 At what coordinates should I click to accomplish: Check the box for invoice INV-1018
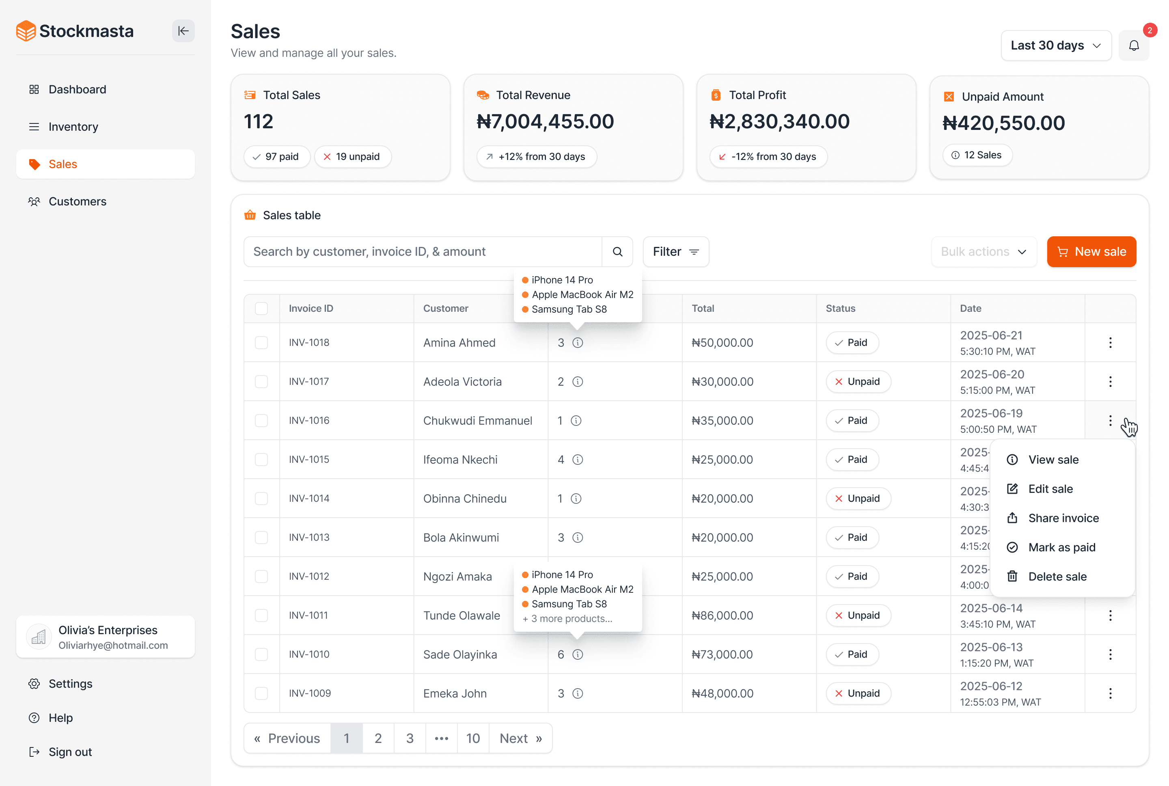[261, 343]
